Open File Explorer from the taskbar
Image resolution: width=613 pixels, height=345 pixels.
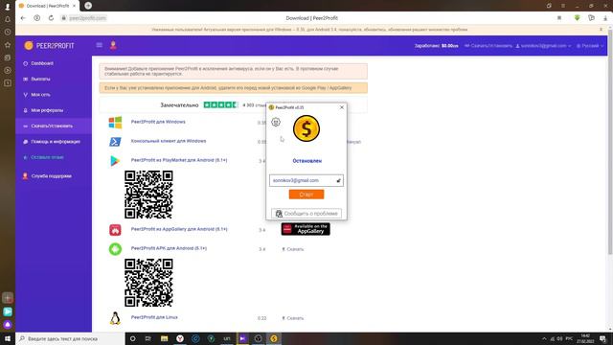pyautogui.click(x=164, y=338)
